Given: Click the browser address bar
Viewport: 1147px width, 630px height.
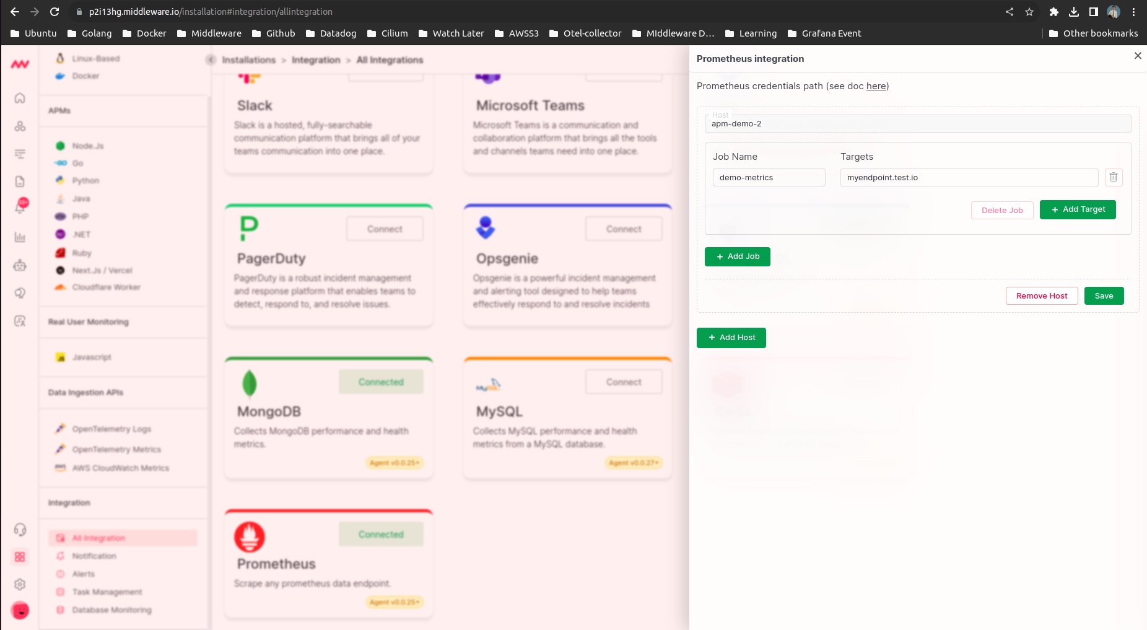Looking at the screenshot, I should (533, 12).
